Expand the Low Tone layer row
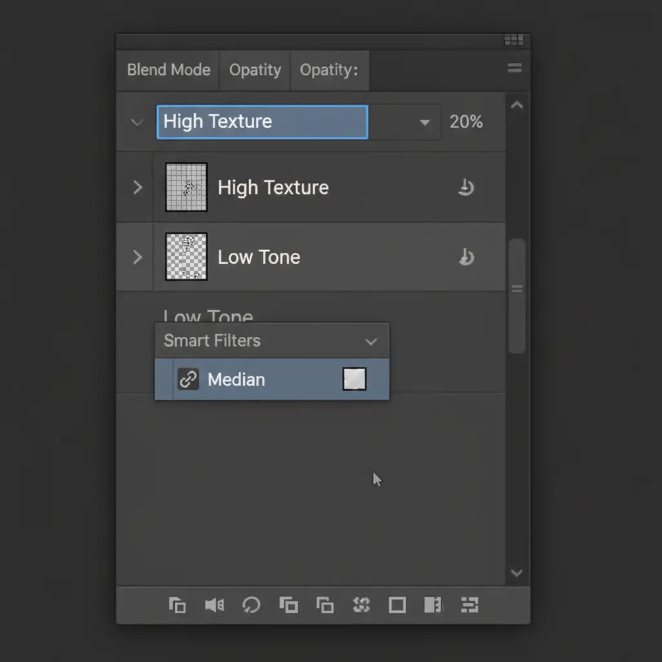The height and width of the screenshot is (662, 662). tap(137, 257)
